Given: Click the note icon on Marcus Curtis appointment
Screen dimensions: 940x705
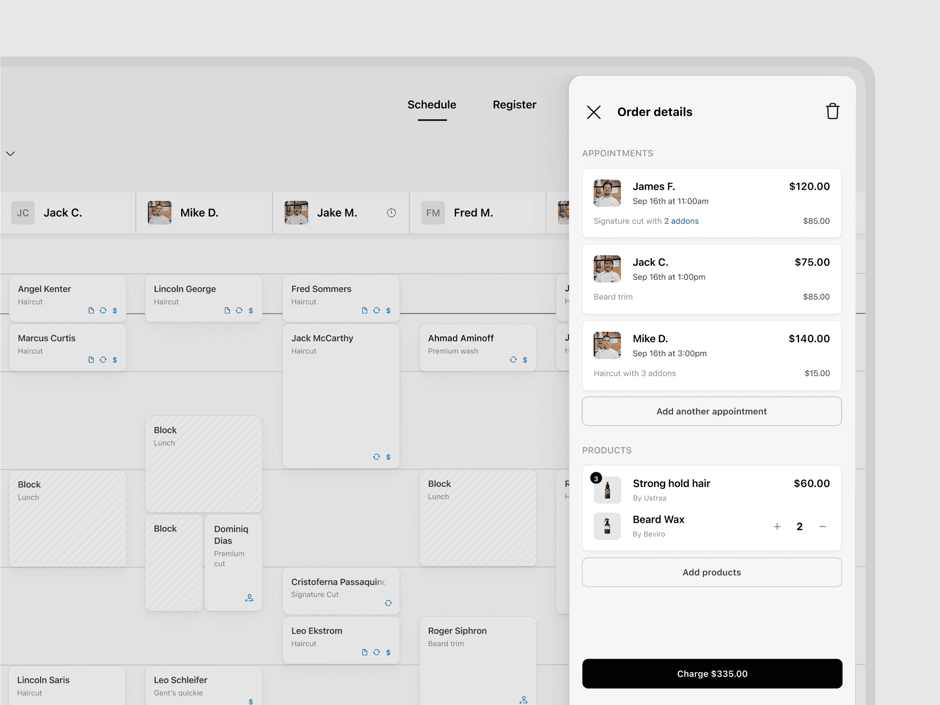Looking at the screenshot, I should [x=91, y=360].
